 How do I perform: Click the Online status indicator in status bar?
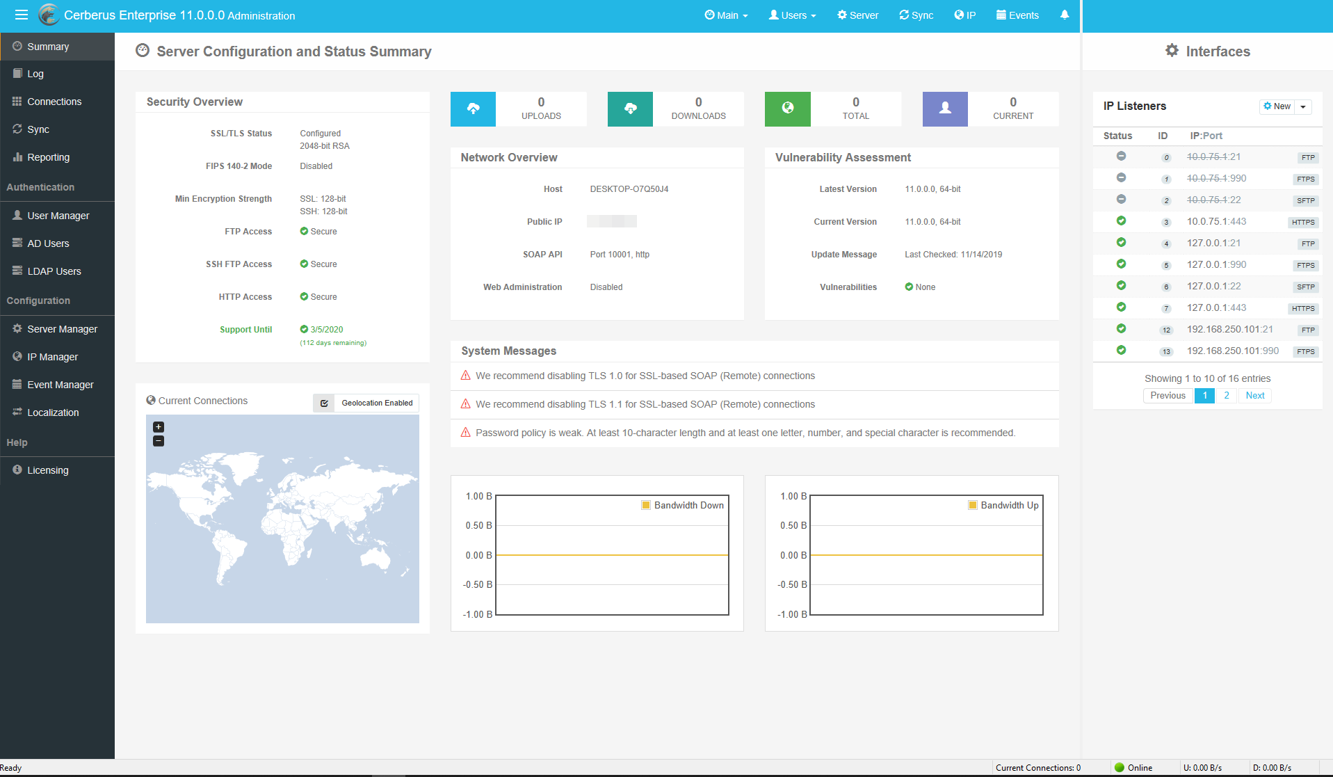tap(1133, 768)
